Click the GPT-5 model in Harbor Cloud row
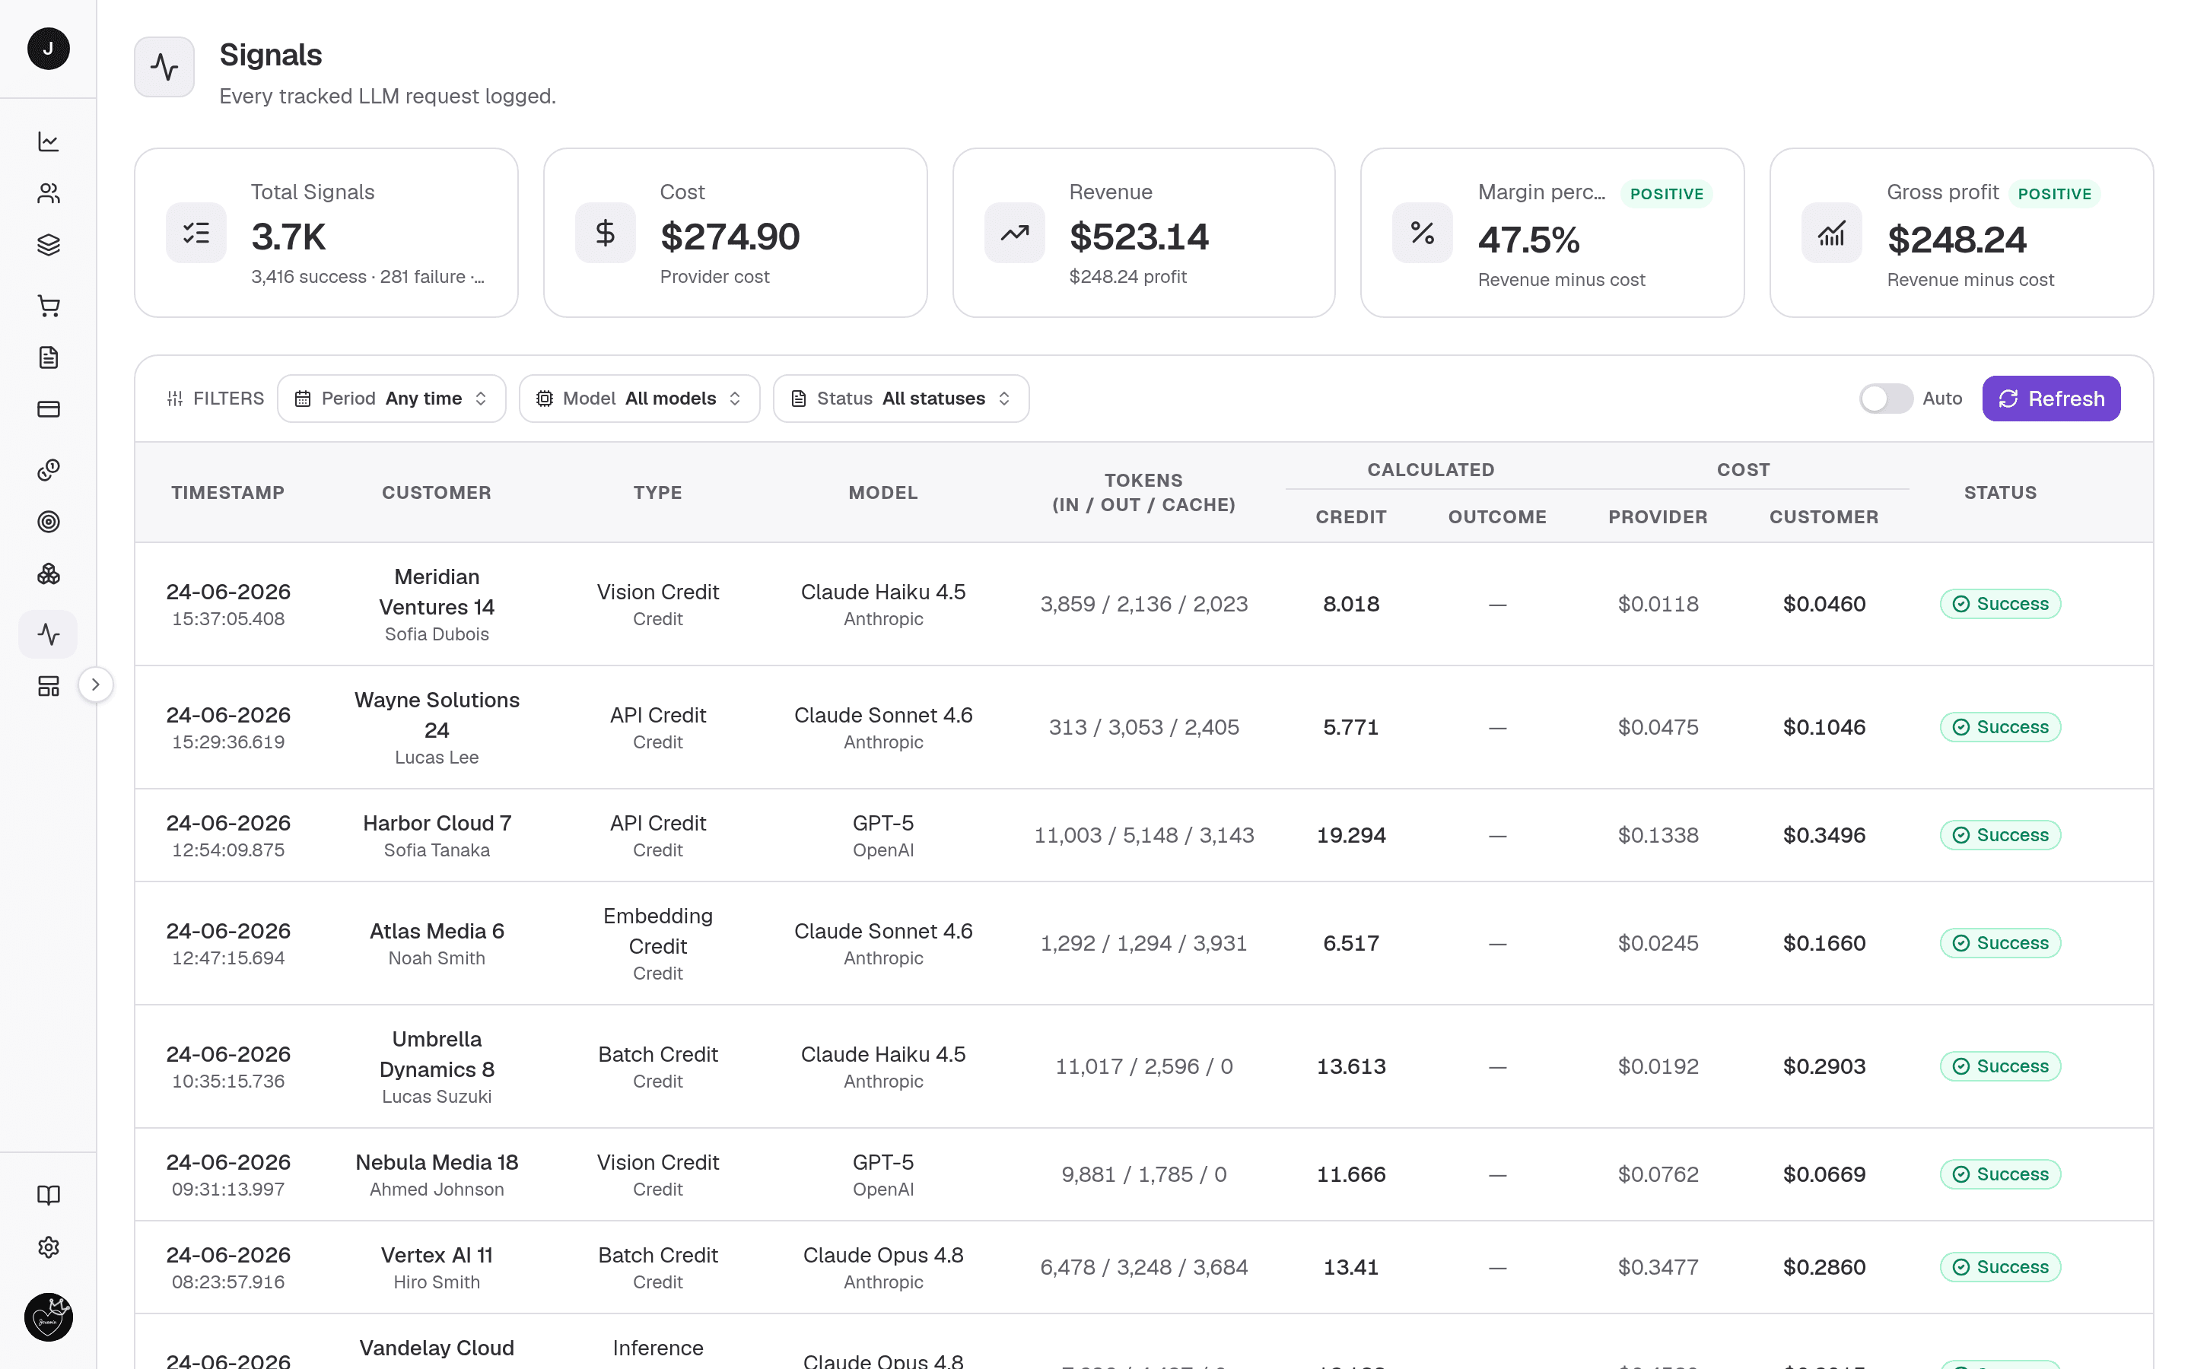Screen dimensions: 2191x1369 [882, 823]
